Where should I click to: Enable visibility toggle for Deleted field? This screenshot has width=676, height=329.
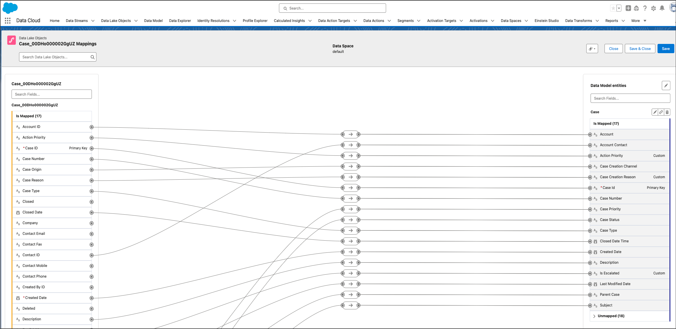[x=91, y=308]
